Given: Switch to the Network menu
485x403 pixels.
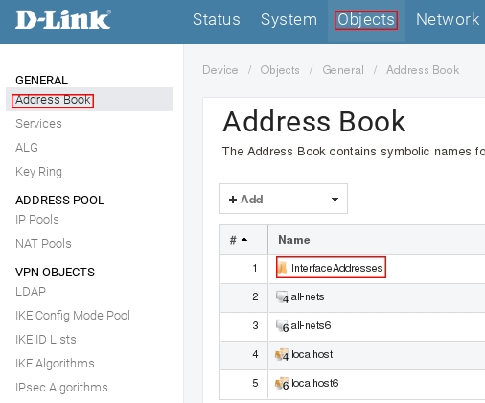Looking at the screenshot, I should [448, 19].
